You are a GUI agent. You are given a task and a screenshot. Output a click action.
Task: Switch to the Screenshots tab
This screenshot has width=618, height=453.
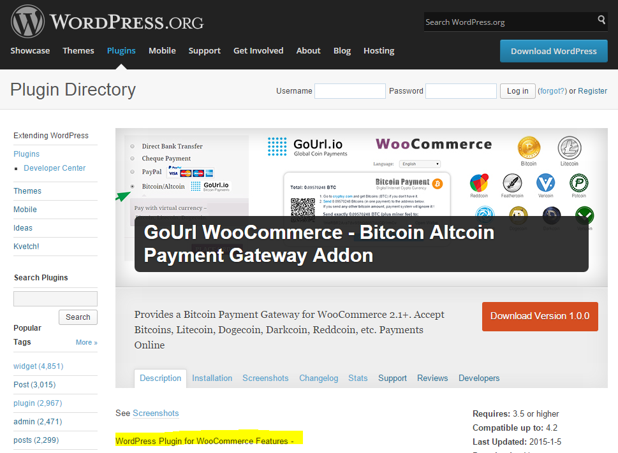tap(265, 378)
